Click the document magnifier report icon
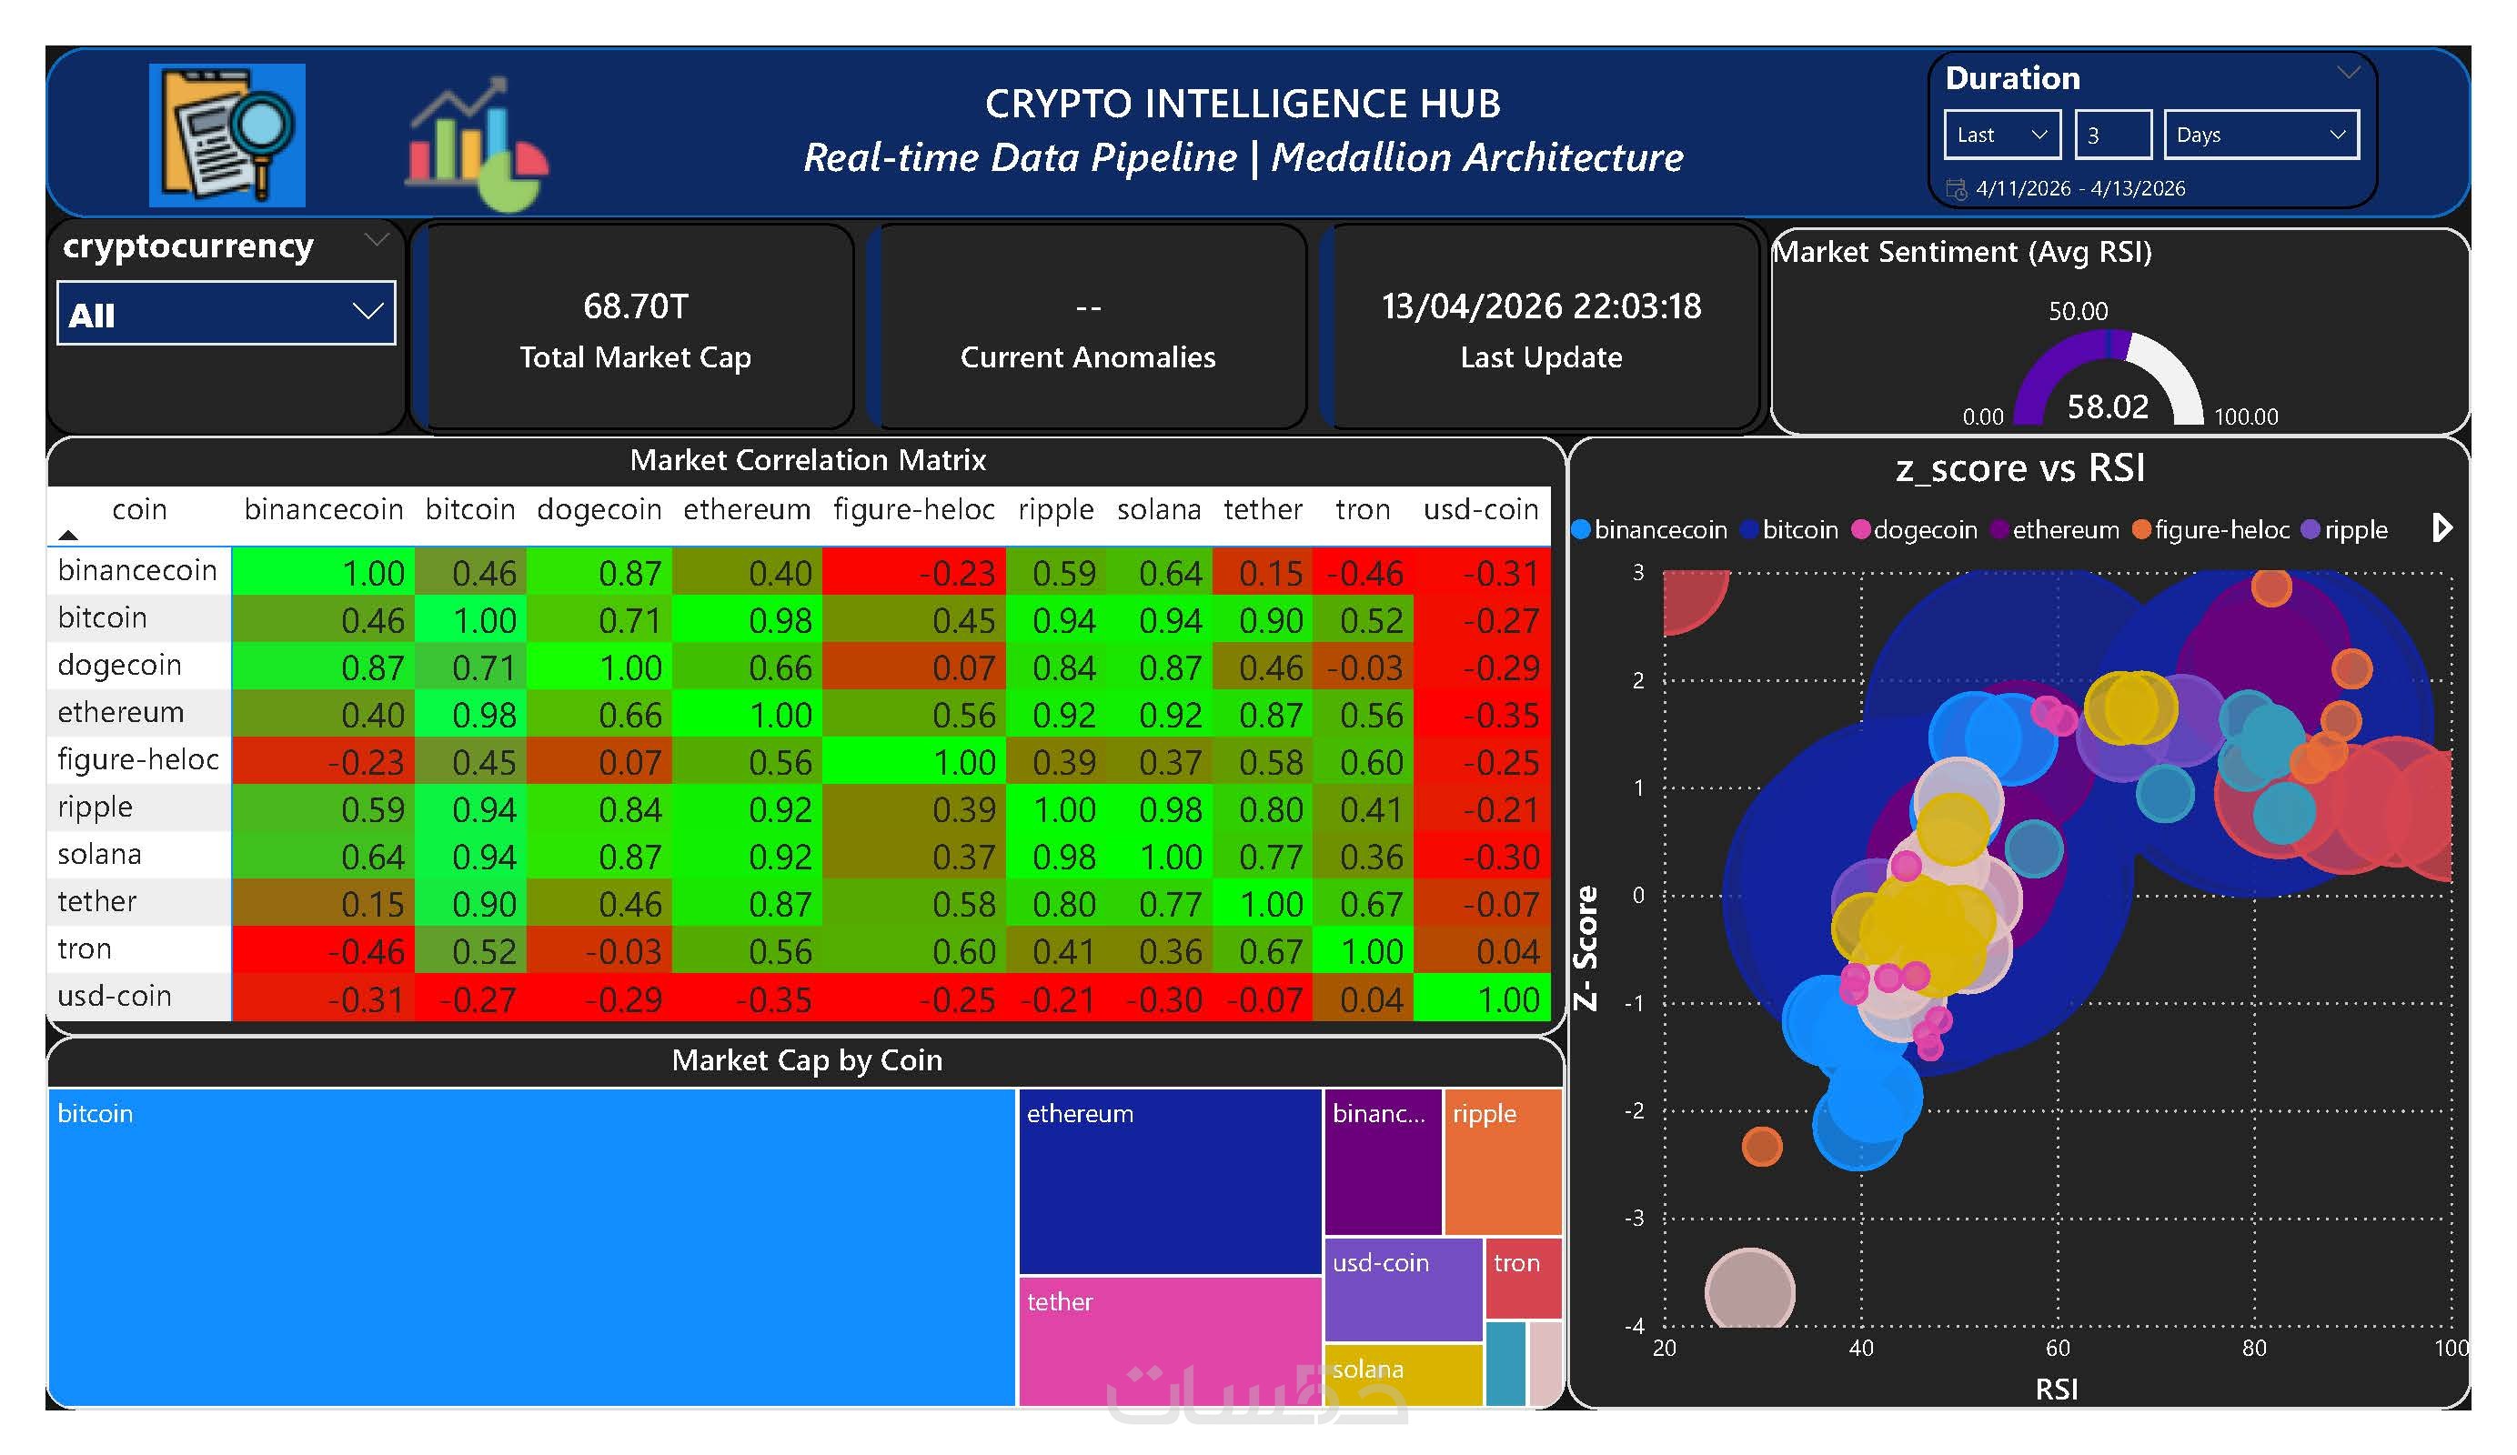Viewport: 2517px width, 1455px height. 227,135
